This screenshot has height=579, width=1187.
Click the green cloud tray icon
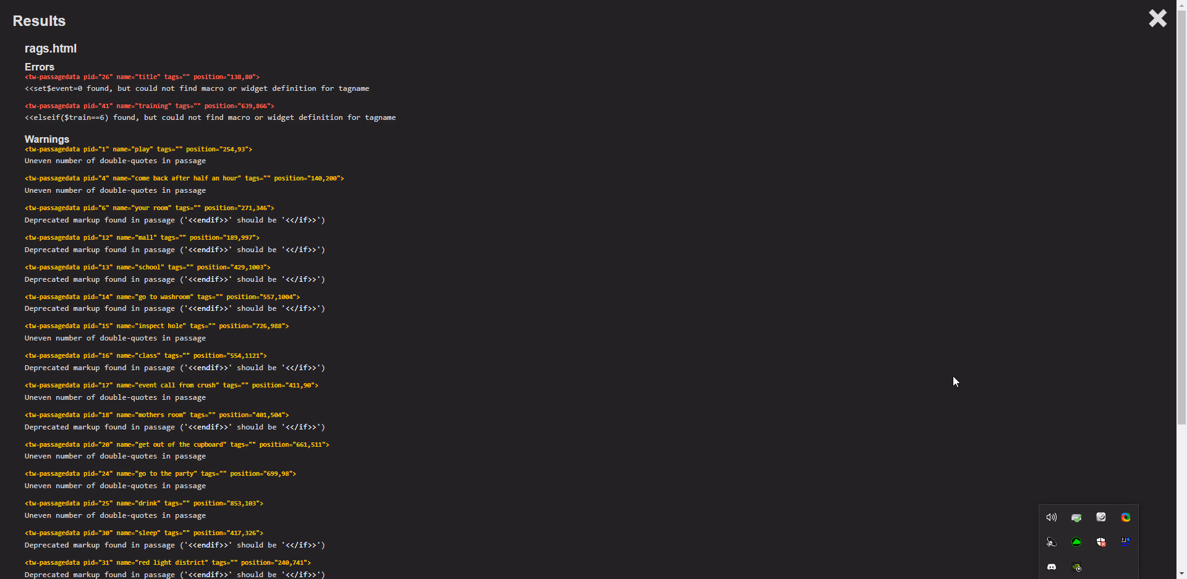1076,542
